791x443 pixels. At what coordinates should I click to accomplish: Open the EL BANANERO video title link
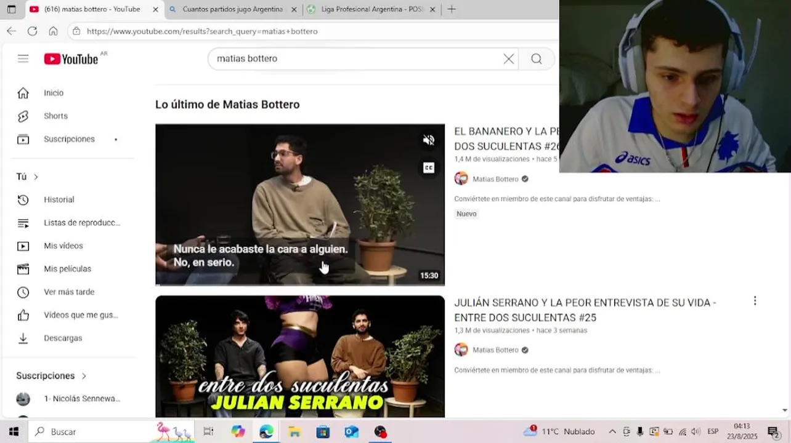coord(506,138)
